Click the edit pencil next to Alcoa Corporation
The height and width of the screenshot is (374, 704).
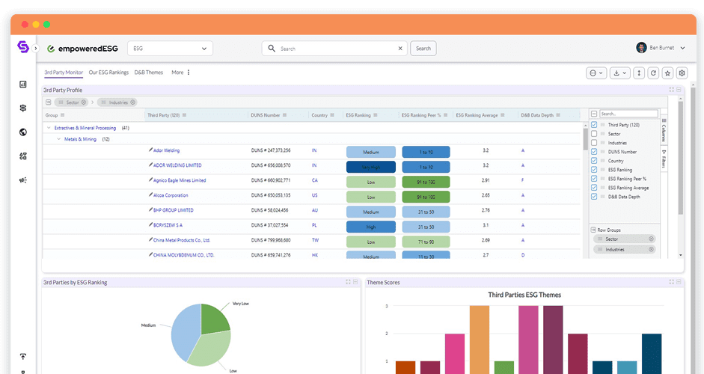click(x=150, y=195)
